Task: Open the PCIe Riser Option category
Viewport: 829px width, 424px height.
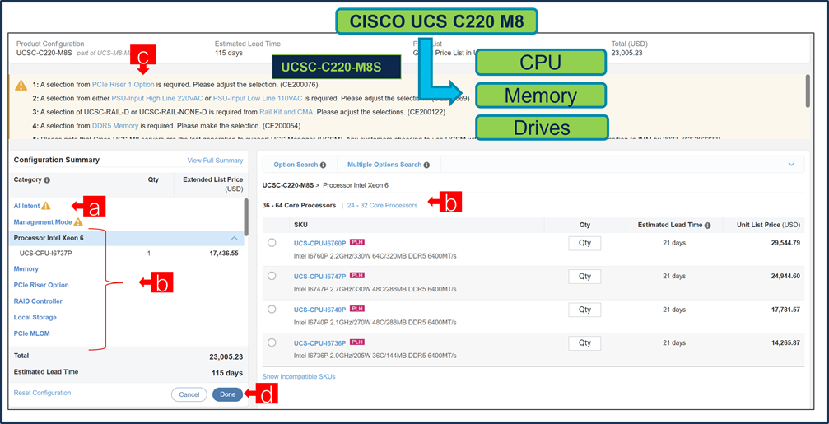Action: [x=41, y=285]
